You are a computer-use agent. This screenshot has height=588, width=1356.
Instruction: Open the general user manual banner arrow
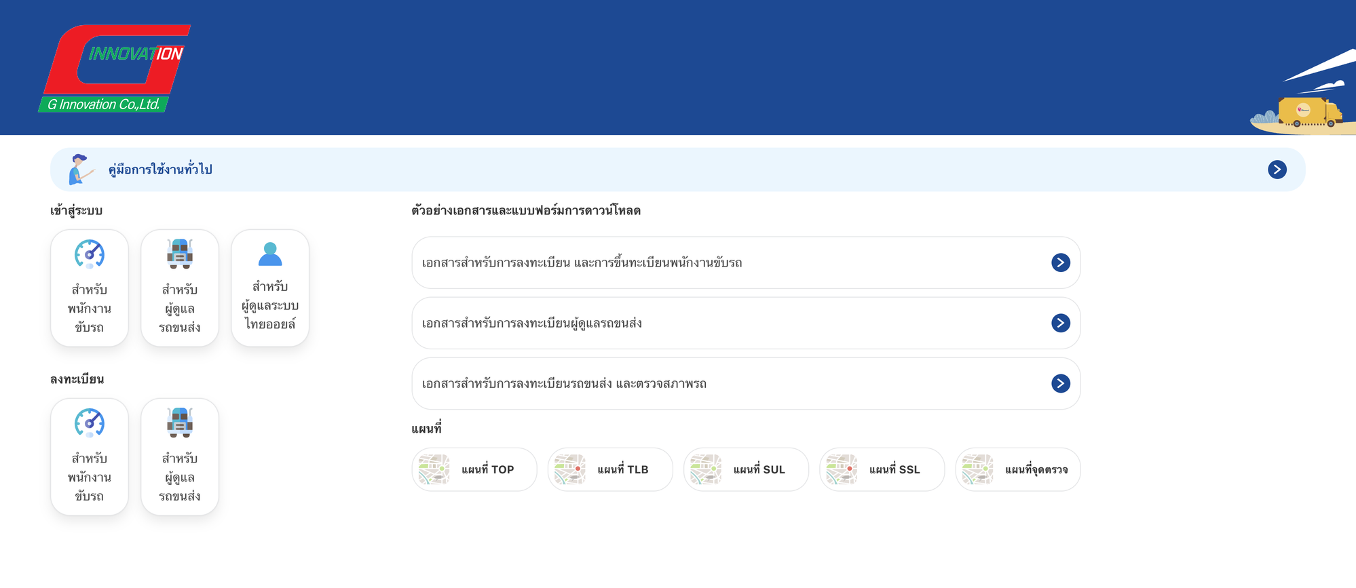(1277, 170)
